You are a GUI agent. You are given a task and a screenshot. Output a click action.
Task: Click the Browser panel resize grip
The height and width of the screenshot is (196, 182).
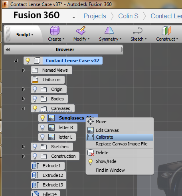(122, 49)
